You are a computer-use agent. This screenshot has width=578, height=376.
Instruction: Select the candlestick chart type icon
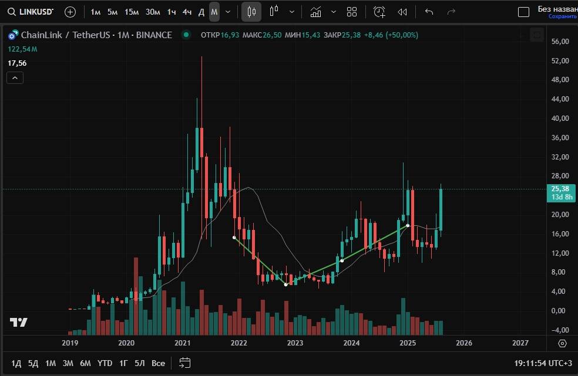(x=251, y=12)
